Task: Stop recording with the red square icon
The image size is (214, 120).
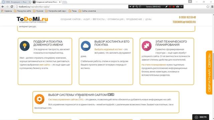Action: (174, 7)
